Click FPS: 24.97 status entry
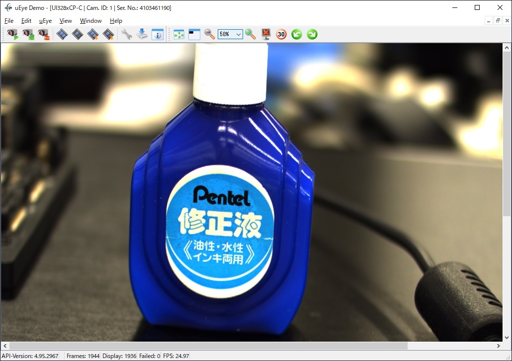 (176, 356)
